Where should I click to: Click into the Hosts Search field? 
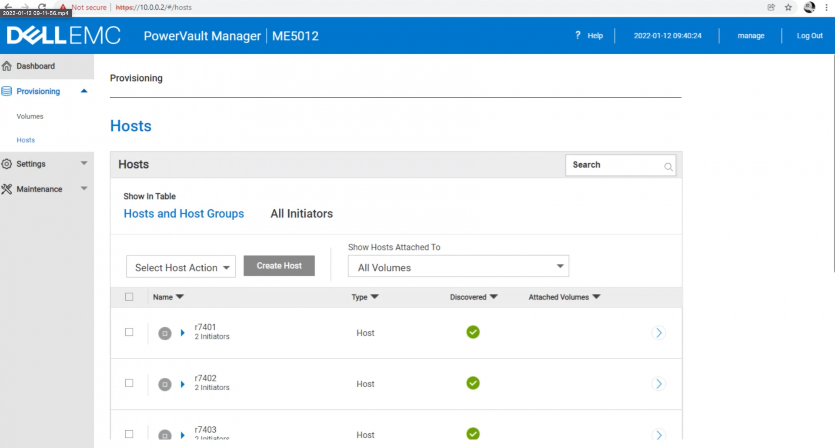[613, 165]
